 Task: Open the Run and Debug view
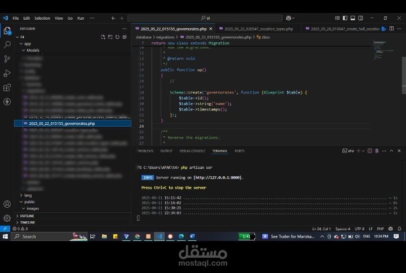[x=7, y=73]
